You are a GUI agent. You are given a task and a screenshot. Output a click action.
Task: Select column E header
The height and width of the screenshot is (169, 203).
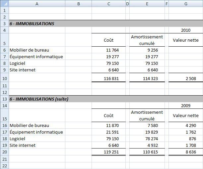pyautogui.click(x=147, y=4)
